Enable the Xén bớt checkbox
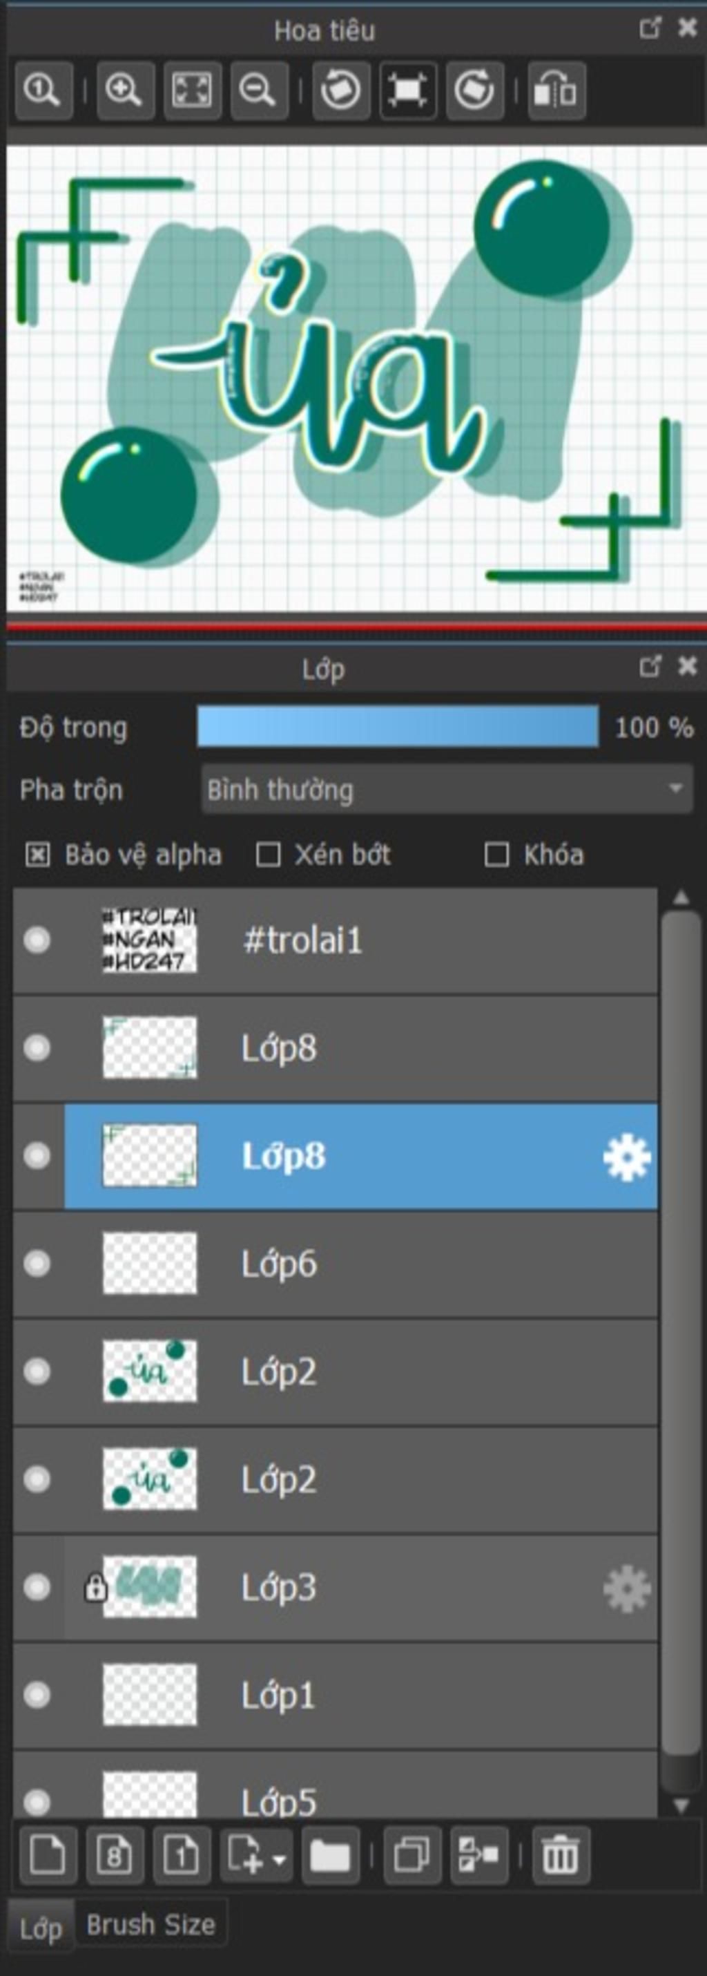The image size is (707, 1976). click(x=268, y=855)
